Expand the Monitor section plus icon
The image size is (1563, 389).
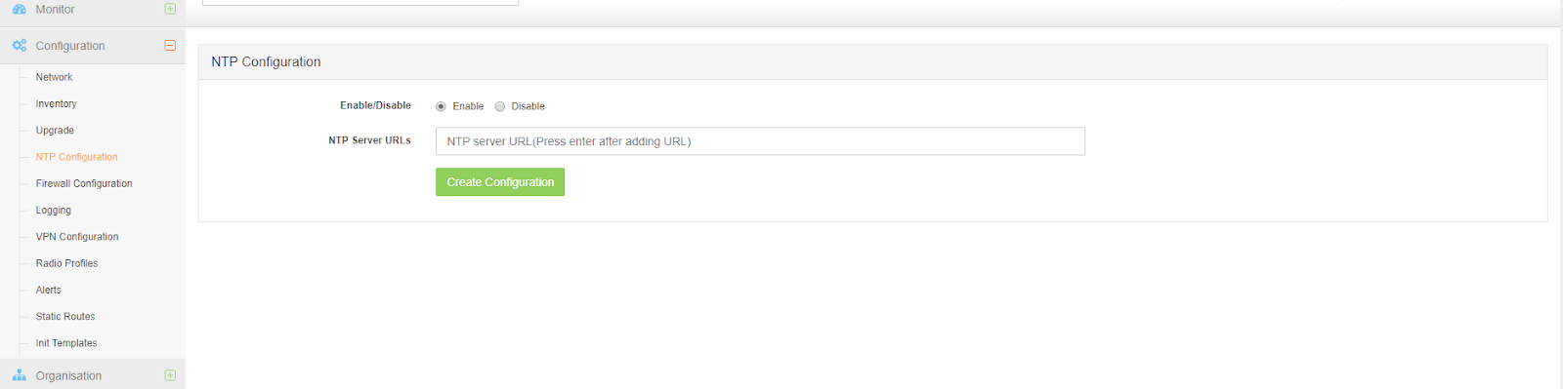(x=170, y=9)
